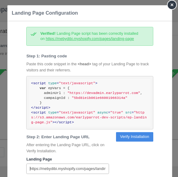The image size is (178, 177).
Task: Click the green ribbon behind dialog's left edge
Action: click(3, 72)
